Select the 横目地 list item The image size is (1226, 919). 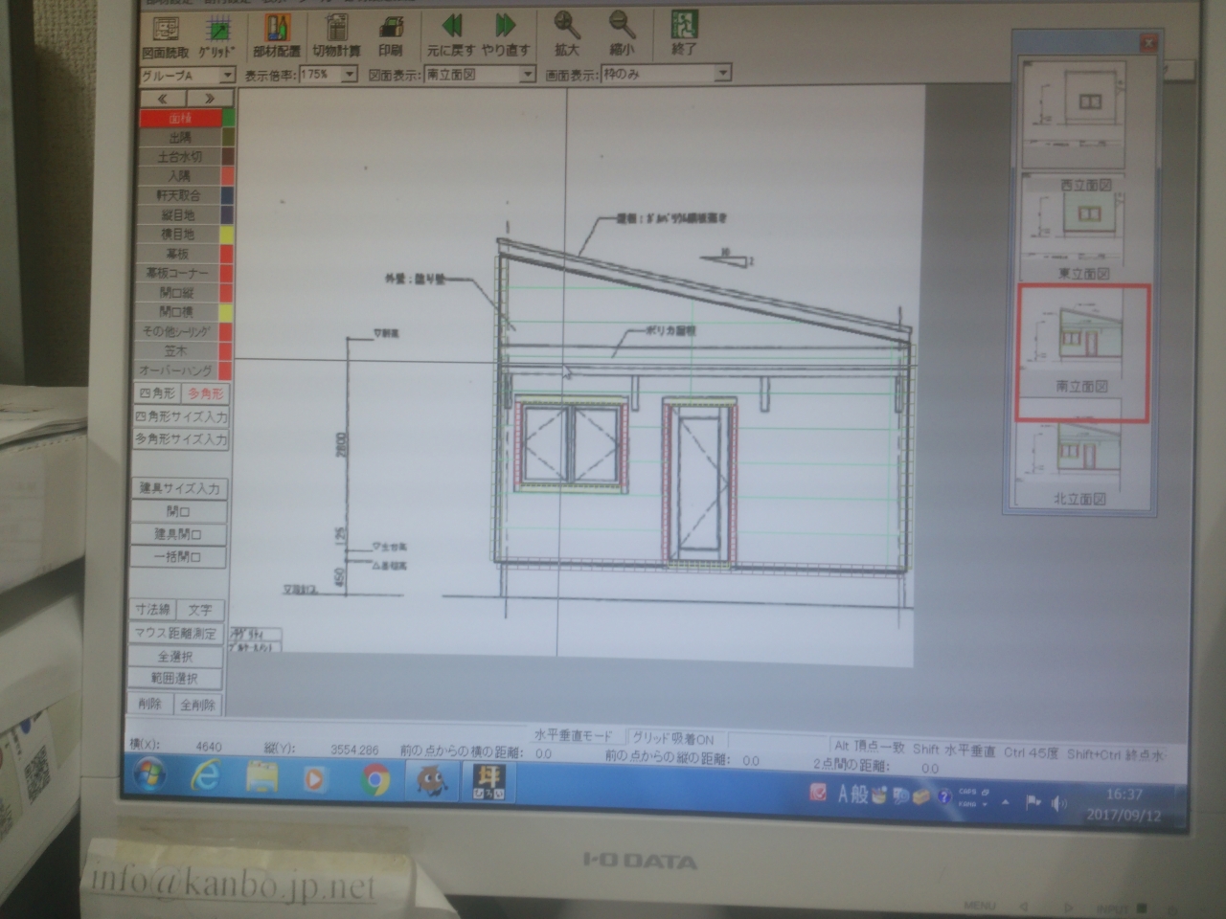point(180,235)
